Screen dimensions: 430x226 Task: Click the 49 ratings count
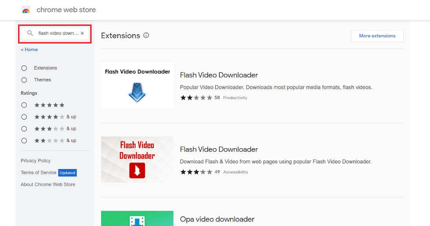pos(217,172)
